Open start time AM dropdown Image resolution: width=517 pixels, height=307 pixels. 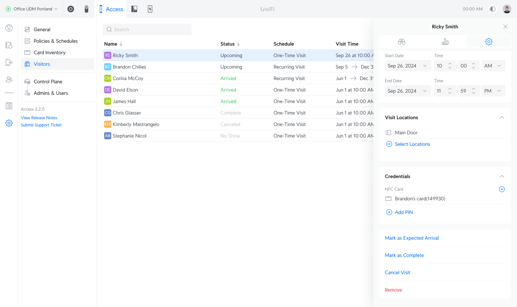pyautogui.click(x=493, y=66)
